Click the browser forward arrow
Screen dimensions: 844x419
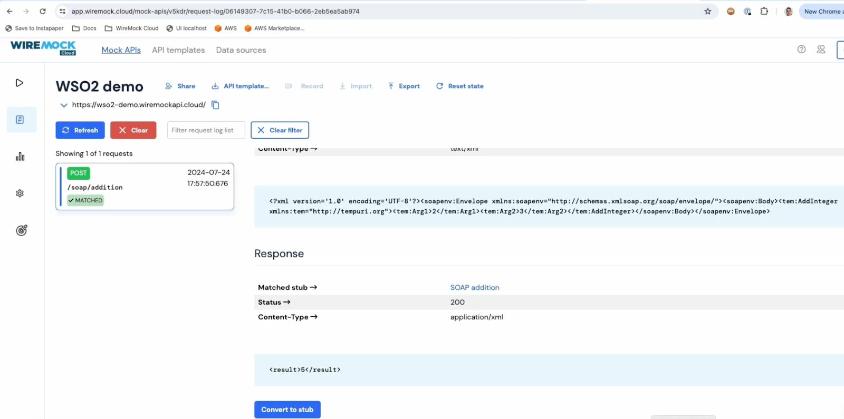click(26, 11)
